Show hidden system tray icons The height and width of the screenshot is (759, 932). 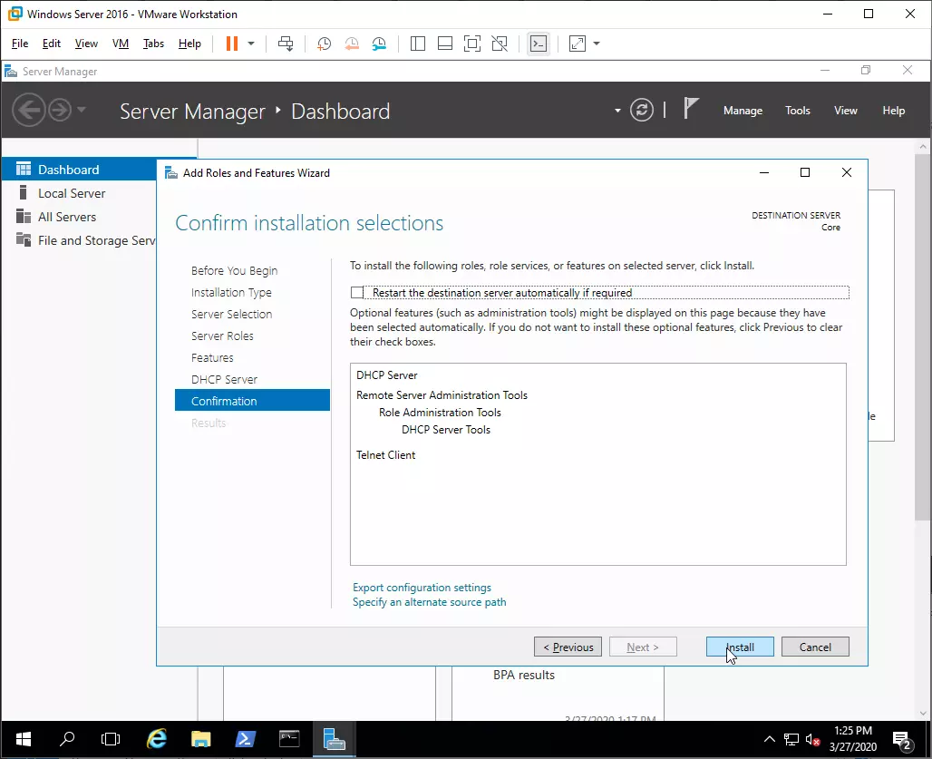pyautogui.click(x=769, y=739)
